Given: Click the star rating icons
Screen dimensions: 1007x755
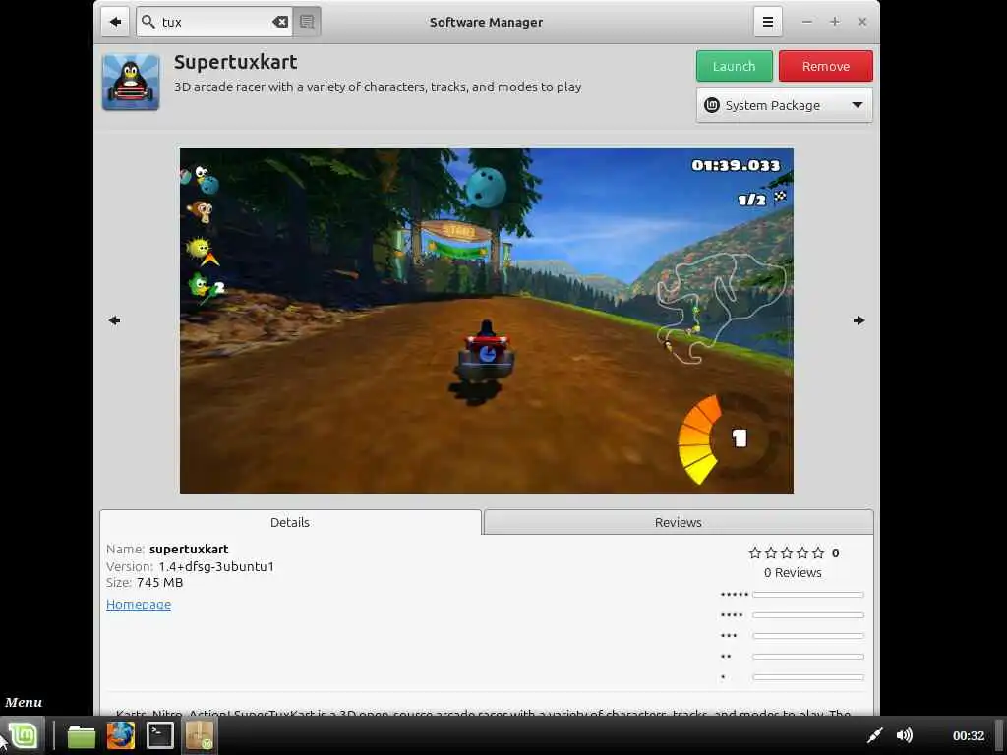Looking at the screenshot, I should (x=786, y=552).
